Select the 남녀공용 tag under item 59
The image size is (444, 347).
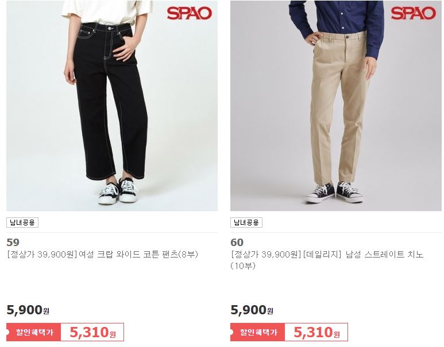click(x=22, y=223)
